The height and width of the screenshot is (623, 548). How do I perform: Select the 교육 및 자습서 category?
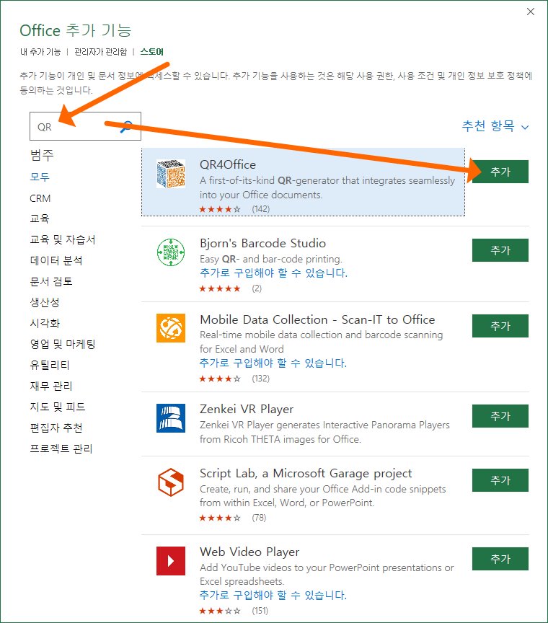(x=63, y=239)
